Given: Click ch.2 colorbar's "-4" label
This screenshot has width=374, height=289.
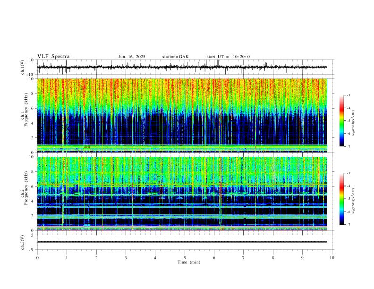Looking at the screenshot, I should click(348, 186).
